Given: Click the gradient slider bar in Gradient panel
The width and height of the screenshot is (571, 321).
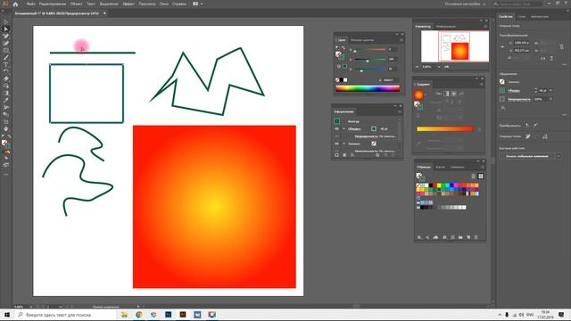Looking at the screenshot, I should pyautogui.click(x=444, y=128).
